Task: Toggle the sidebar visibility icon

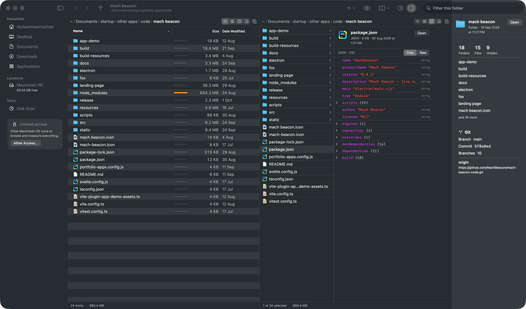Action: (60, 8)
